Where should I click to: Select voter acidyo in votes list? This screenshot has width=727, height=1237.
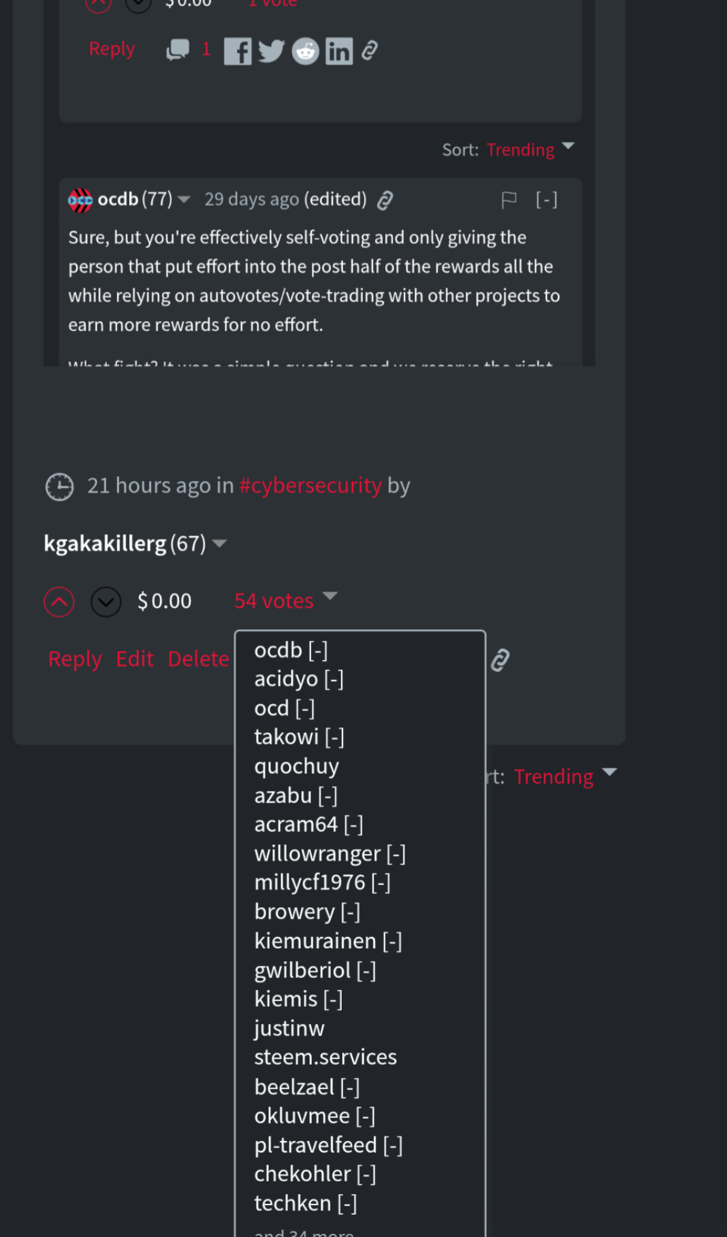click(286, 679)
